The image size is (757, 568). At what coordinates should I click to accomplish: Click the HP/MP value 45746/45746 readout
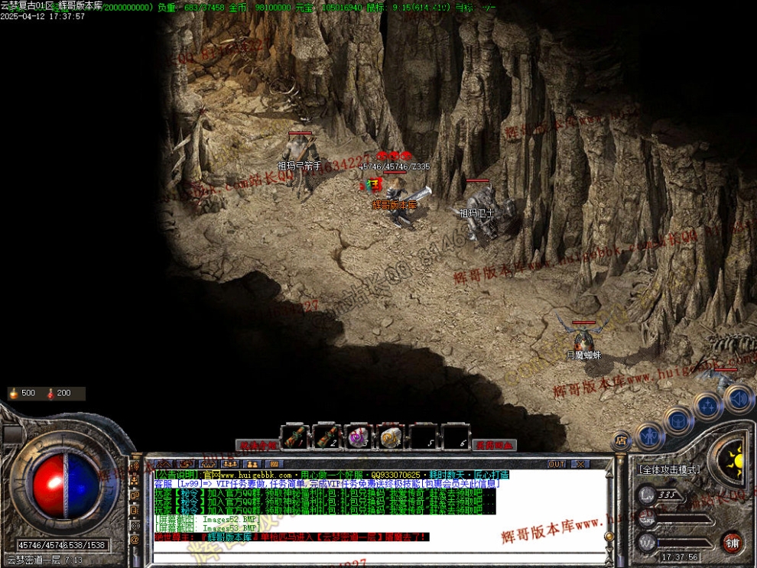43,545
